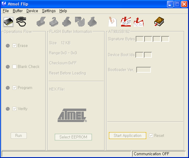Open the USB cable communication icon
Screen dimensions: 189x158
[x=21, y=22]
